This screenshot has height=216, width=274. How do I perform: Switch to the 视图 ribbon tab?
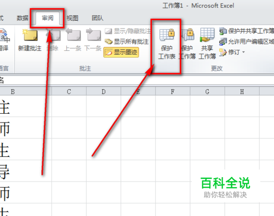tap(72, 18)
